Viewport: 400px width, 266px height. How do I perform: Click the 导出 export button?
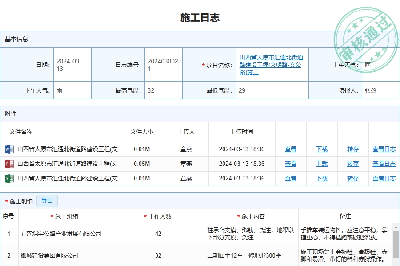pyautogui.click(x=47, y=200)
